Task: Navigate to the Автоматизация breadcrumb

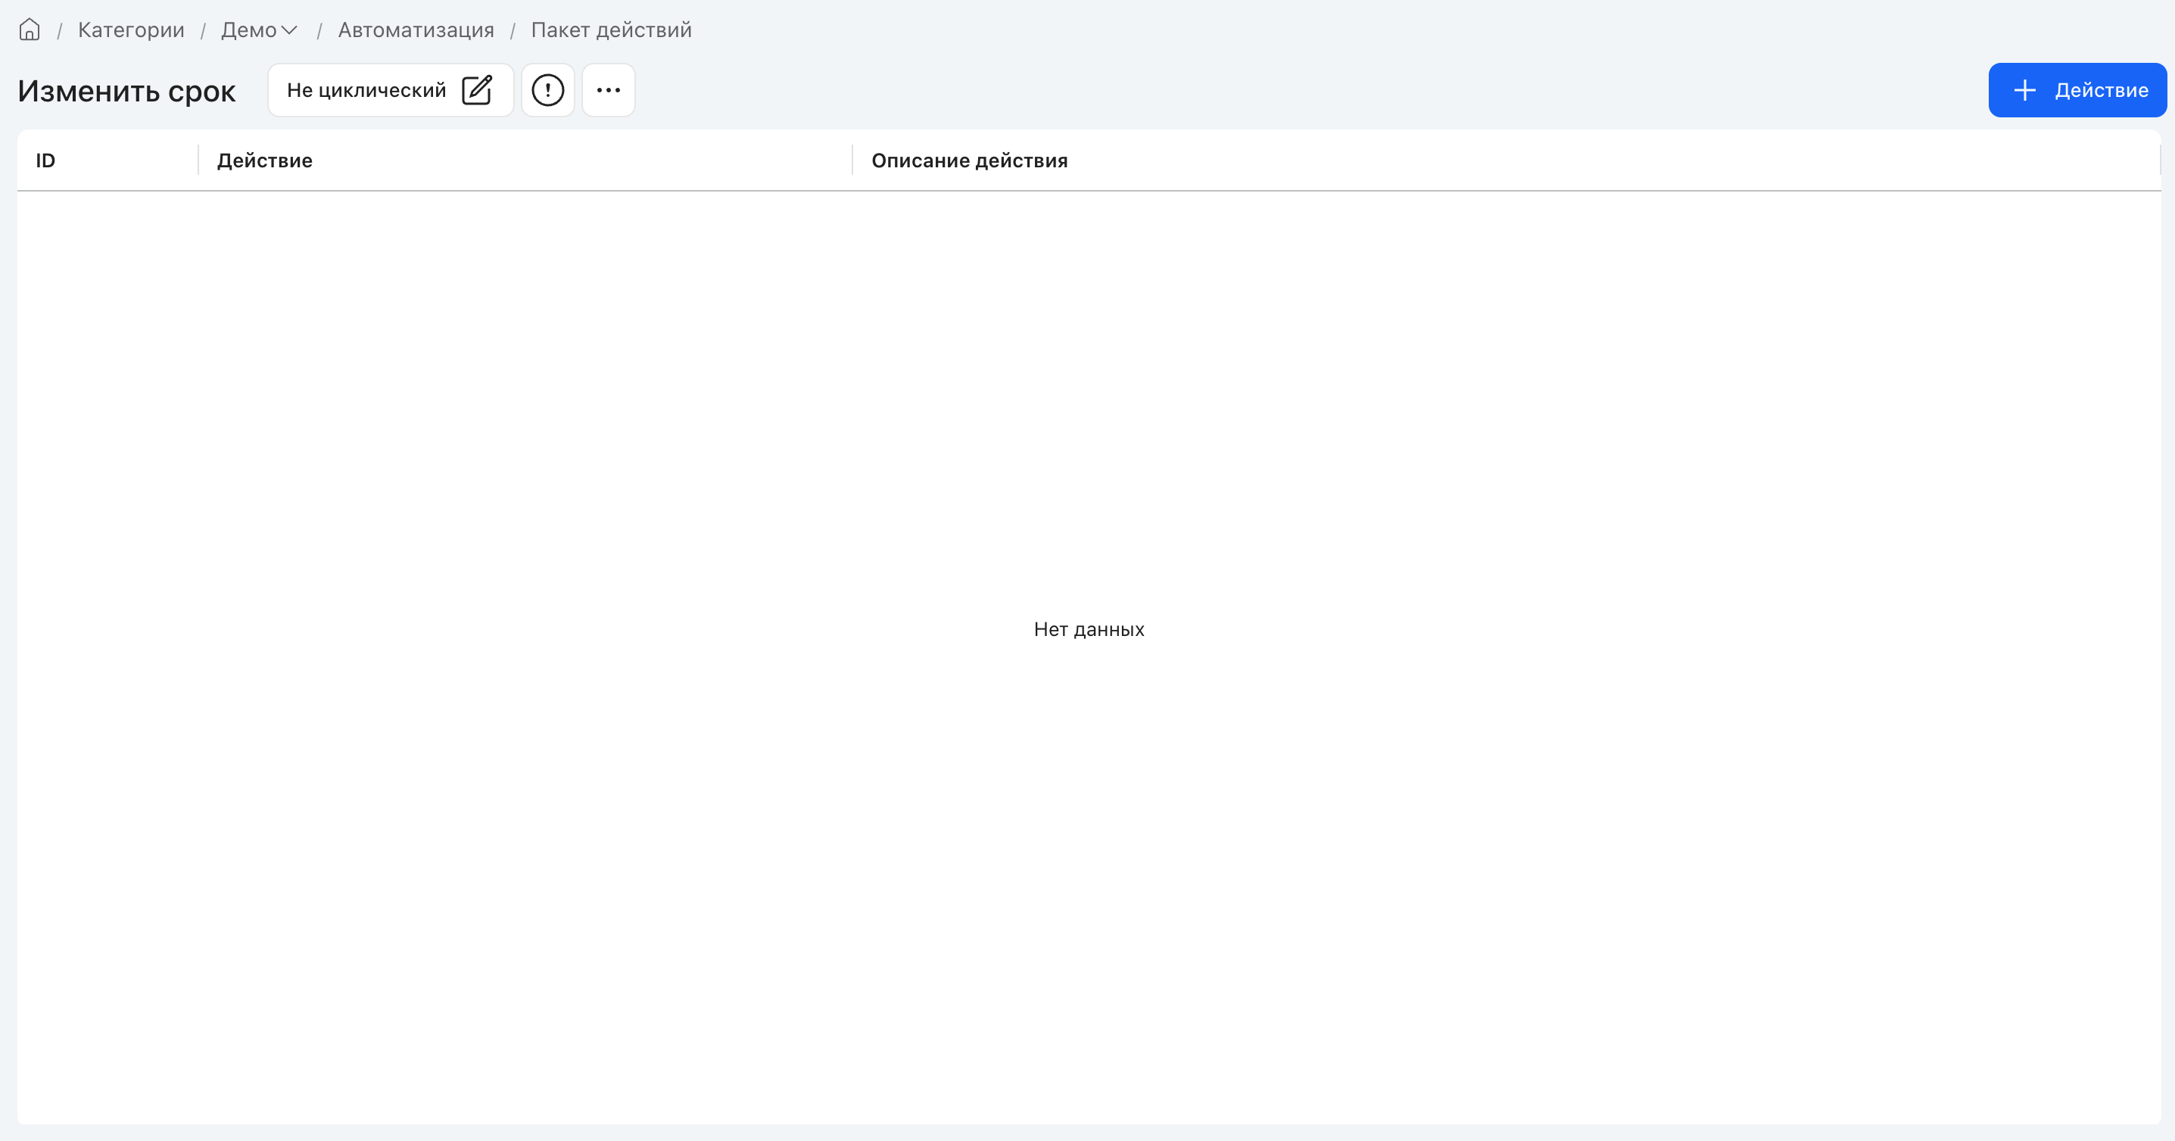Action: [x=416, y=30]
